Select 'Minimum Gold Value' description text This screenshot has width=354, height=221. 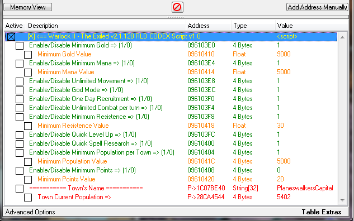pos(64,54)
